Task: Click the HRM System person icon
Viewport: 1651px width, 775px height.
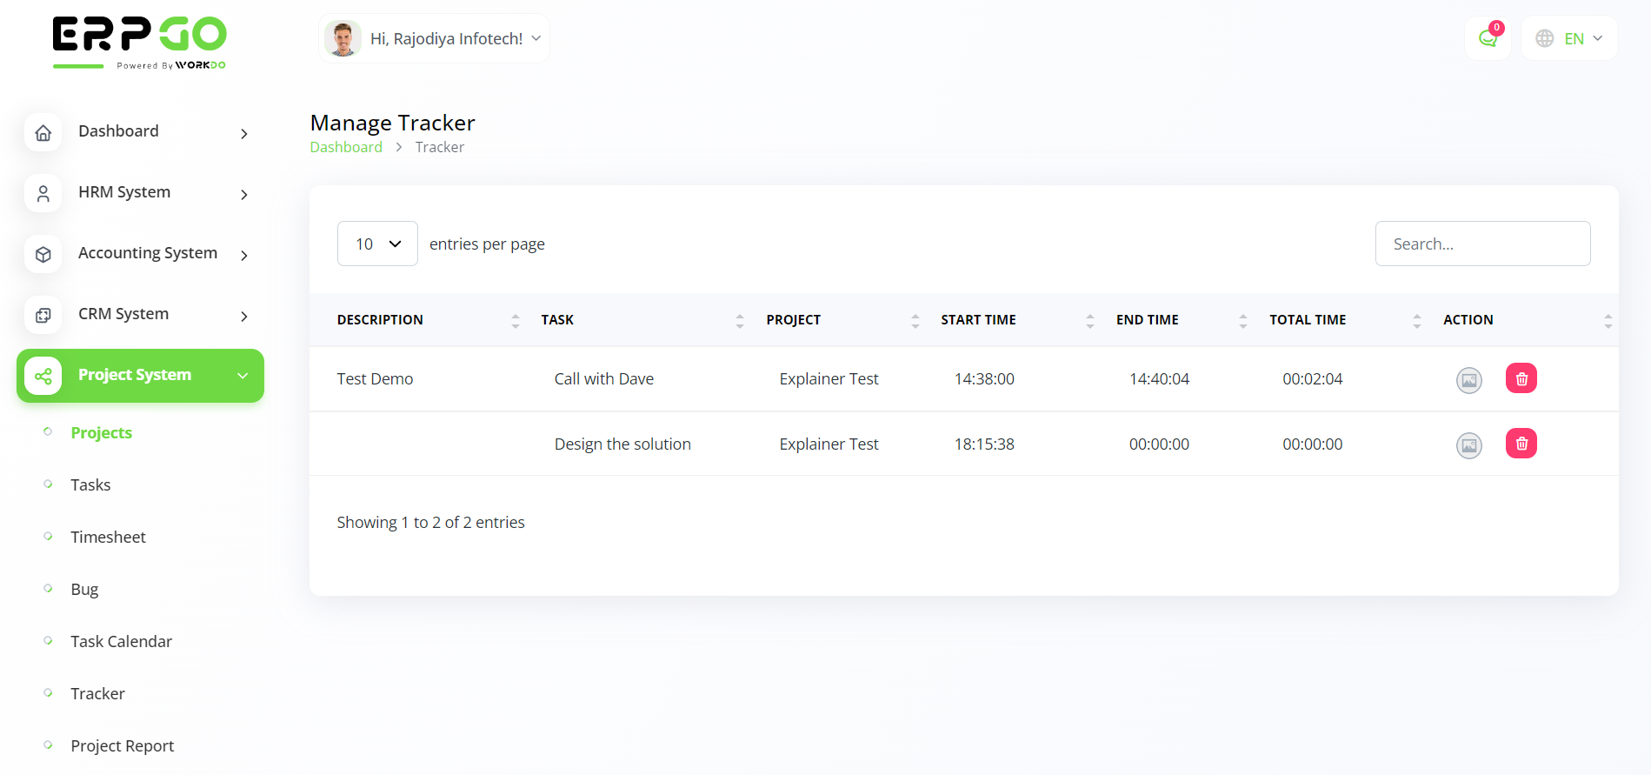Action: [x=43, y=193]
